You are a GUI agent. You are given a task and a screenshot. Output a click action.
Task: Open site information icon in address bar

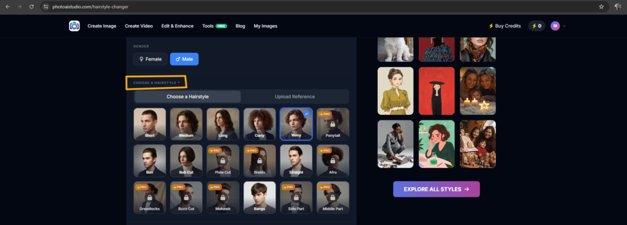click(45, 7)
